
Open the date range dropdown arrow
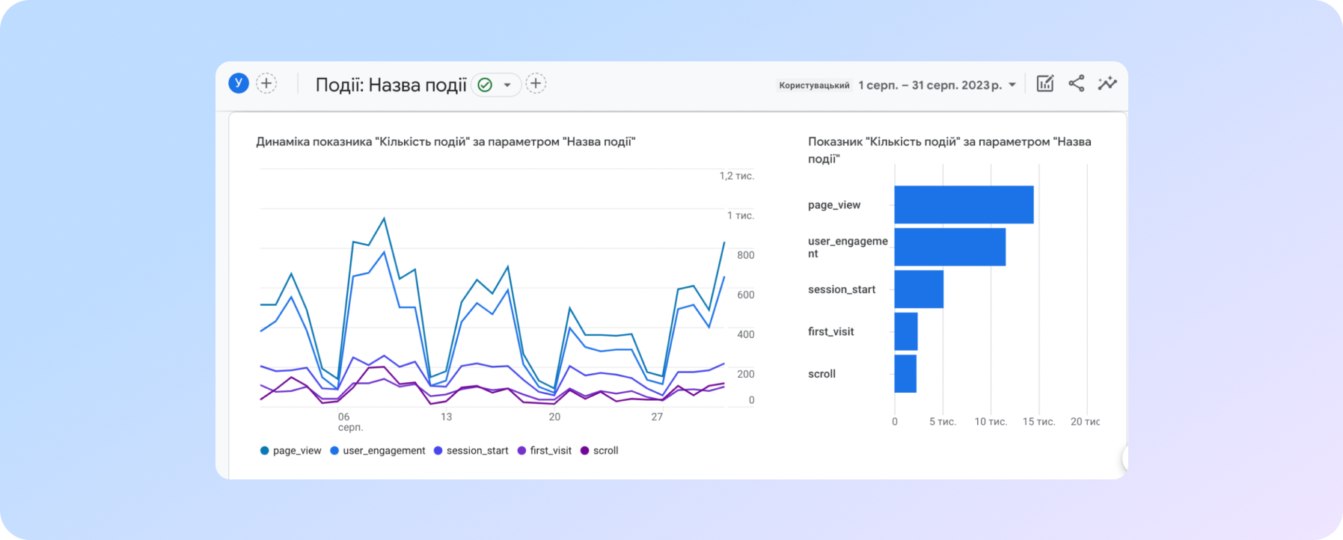point(1012,85)
